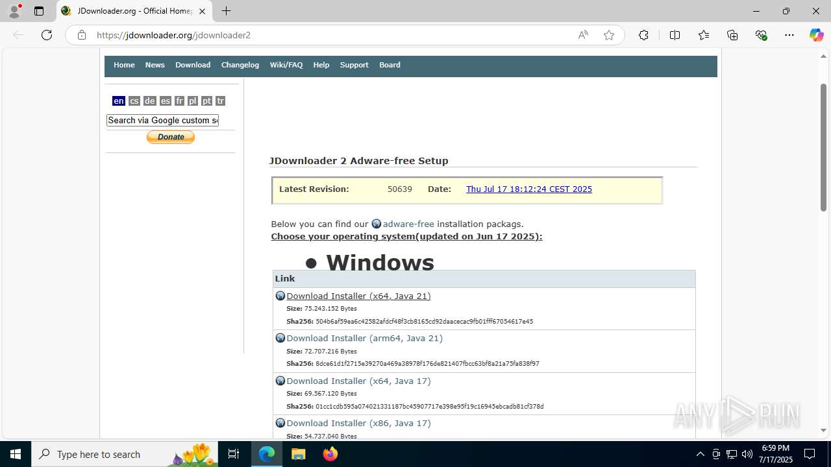
Task: Switch site language to 'es'
Action: click(x=166, y=101)
